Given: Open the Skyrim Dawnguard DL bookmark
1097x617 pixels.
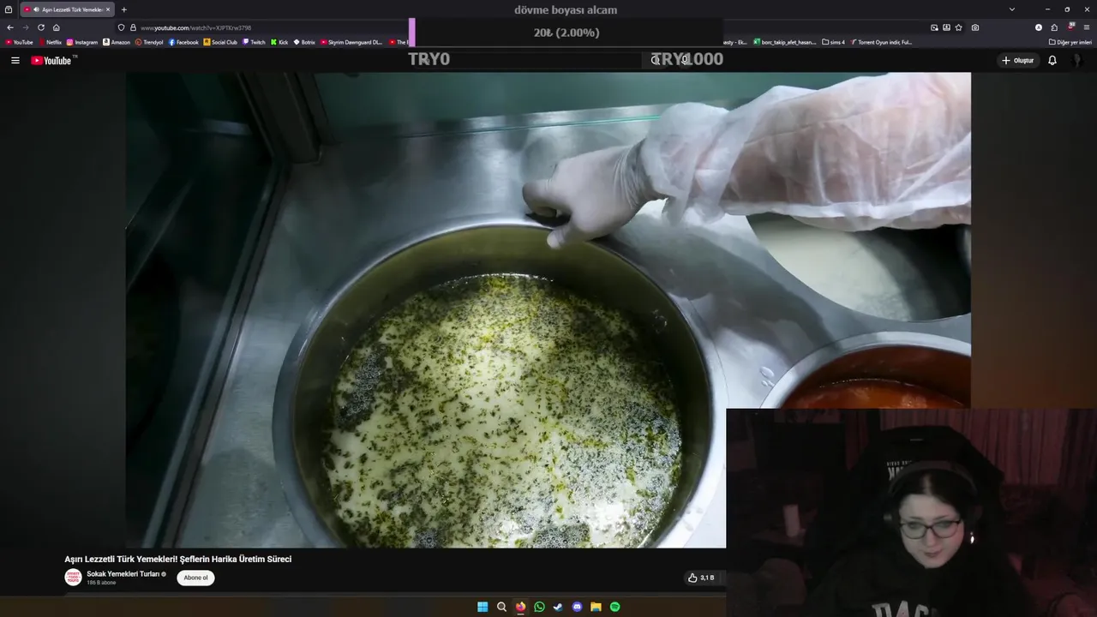Looking at the screenshot, I should click(x=351, y=42).
